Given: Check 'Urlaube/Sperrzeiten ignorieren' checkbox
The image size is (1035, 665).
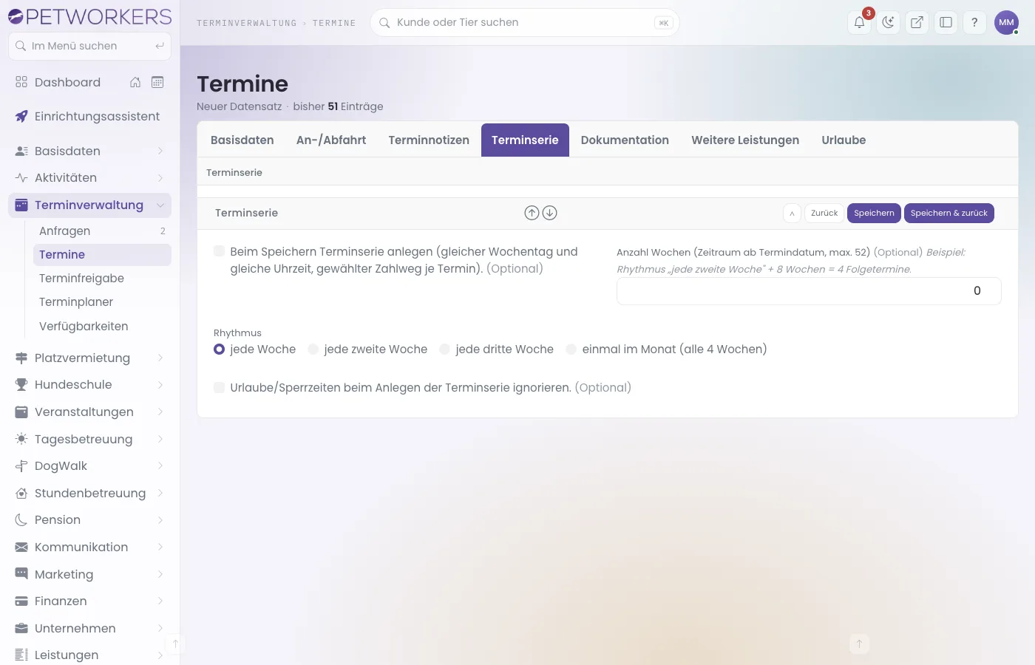Looking at the screenshot, I should click(x=219, y=387).
